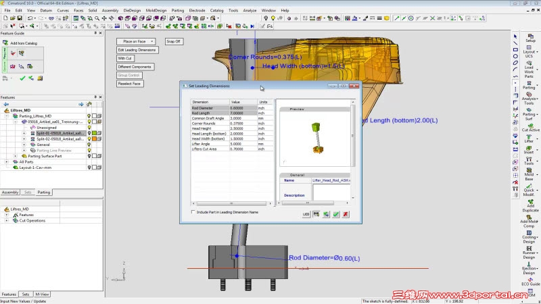This screenshot has width=541, height=304.
Task: Open the Analyze menu
Action: [250, 10]
